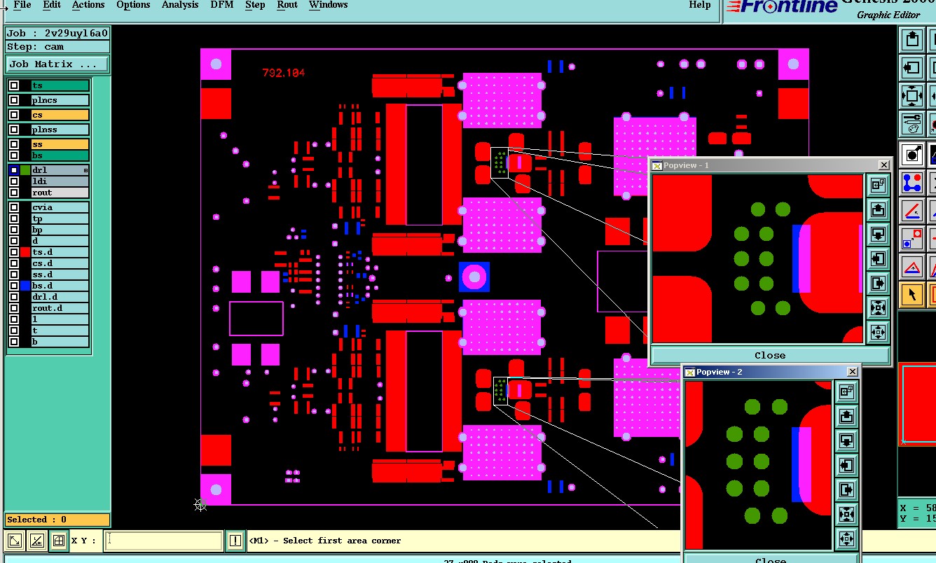Select the rout.d layer name

(x=60, y=308)
